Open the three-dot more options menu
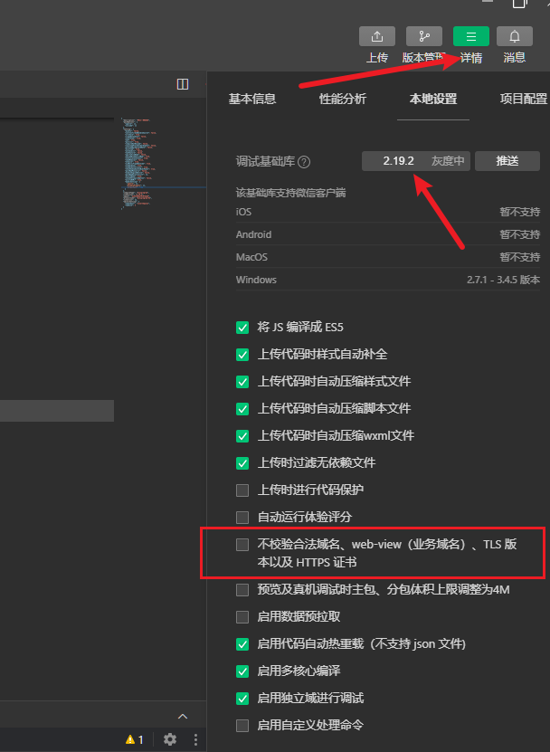The width and height of the screenshot is (550, 752). pyautogui.click(x=194, y=739)
